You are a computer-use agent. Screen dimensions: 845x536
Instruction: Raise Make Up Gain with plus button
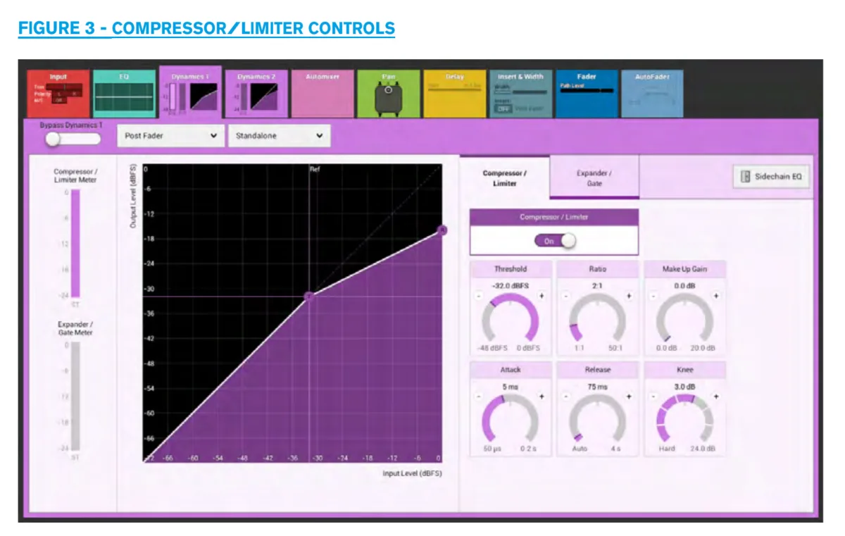[715, 296]
